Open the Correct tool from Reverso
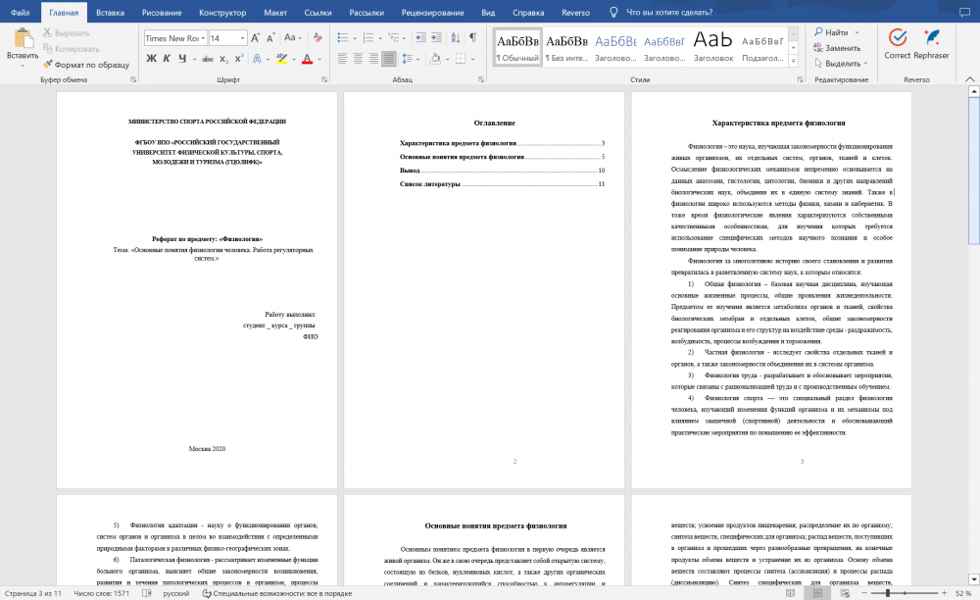This screenshot has width=980, height=600. click(x=898, y=44)
